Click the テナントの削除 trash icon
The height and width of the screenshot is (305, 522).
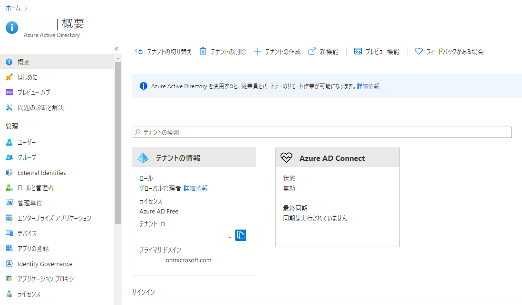tap(203, 52)
